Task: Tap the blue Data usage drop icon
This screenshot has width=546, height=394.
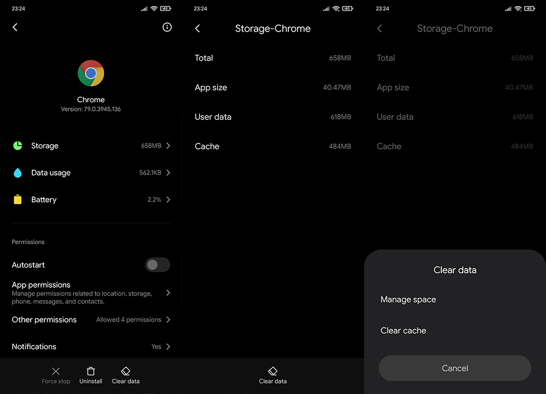Action: tap(18, 172)
